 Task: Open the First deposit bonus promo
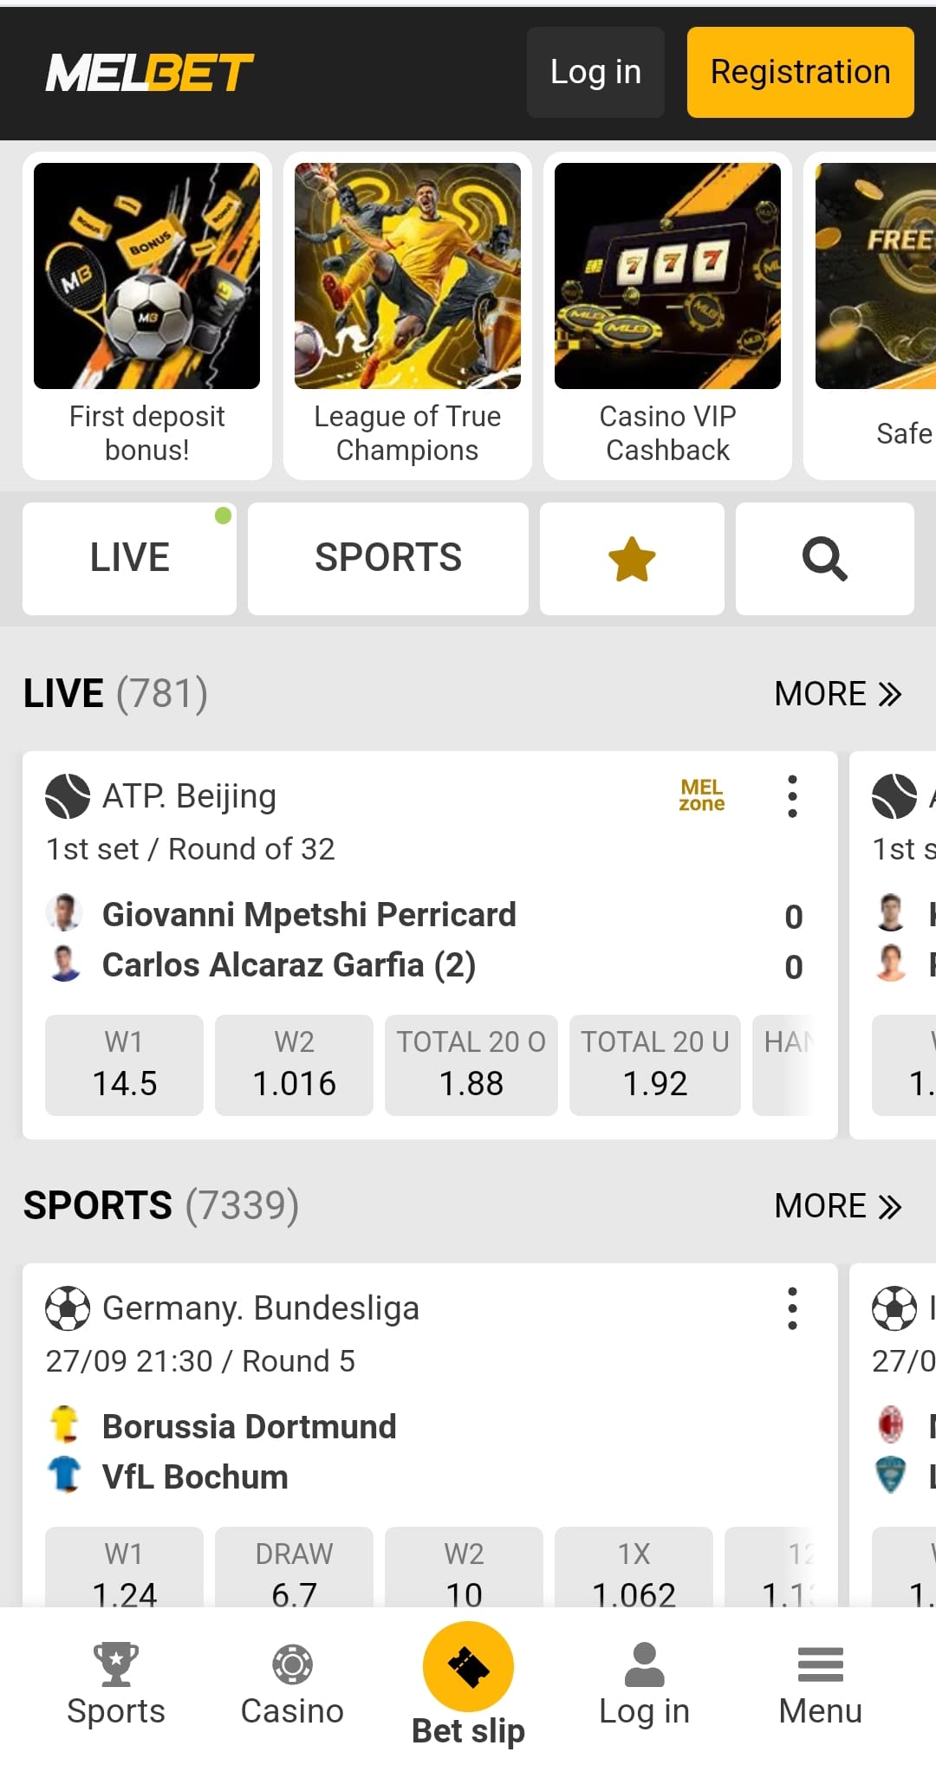coord(147,315)
